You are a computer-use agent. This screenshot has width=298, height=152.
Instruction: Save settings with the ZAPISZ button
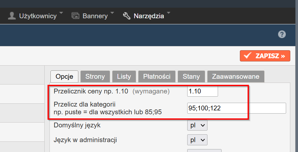coord(265,56)
